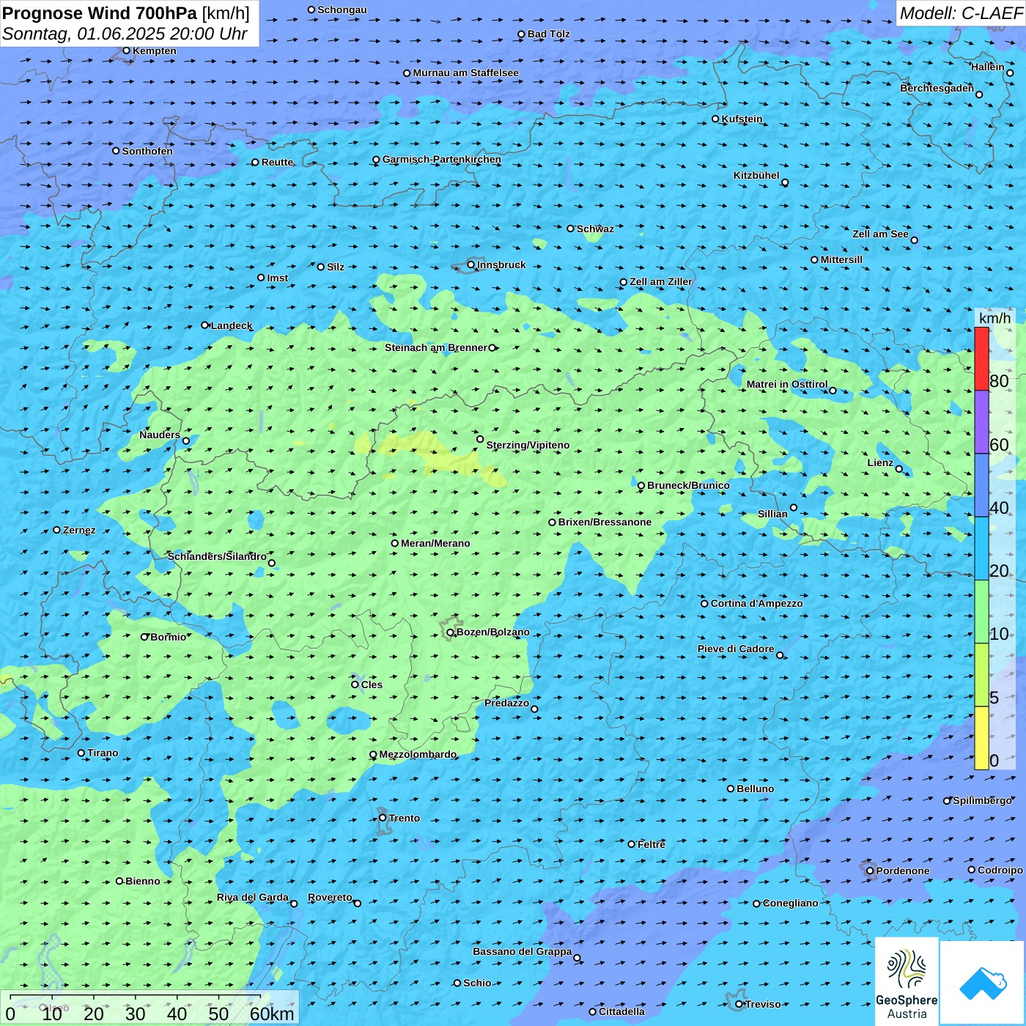This screenshot has width=1026, height=1026.
Task: Click the green 10-20 km/h legend segment
Action: pos(981,612)
